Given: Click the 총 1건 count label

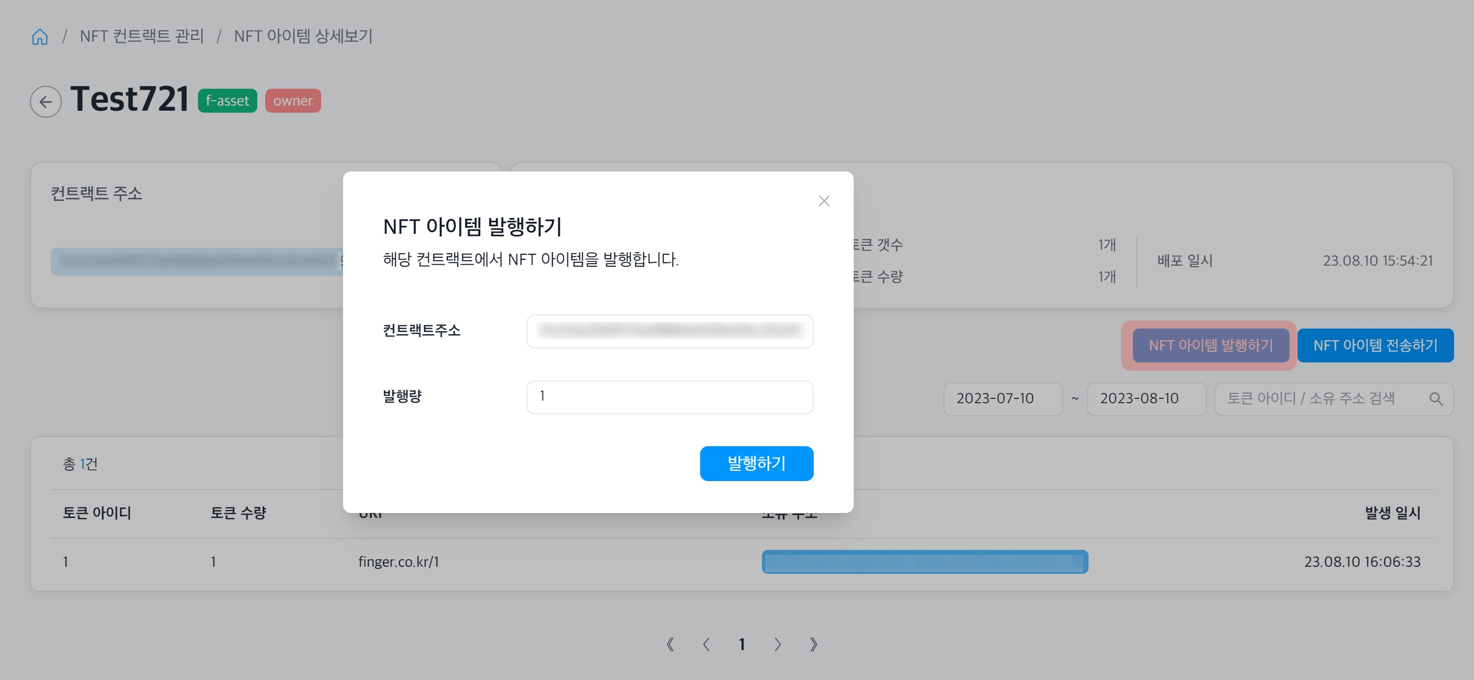Looking at the screenshot, I should (x=80, y=464).
